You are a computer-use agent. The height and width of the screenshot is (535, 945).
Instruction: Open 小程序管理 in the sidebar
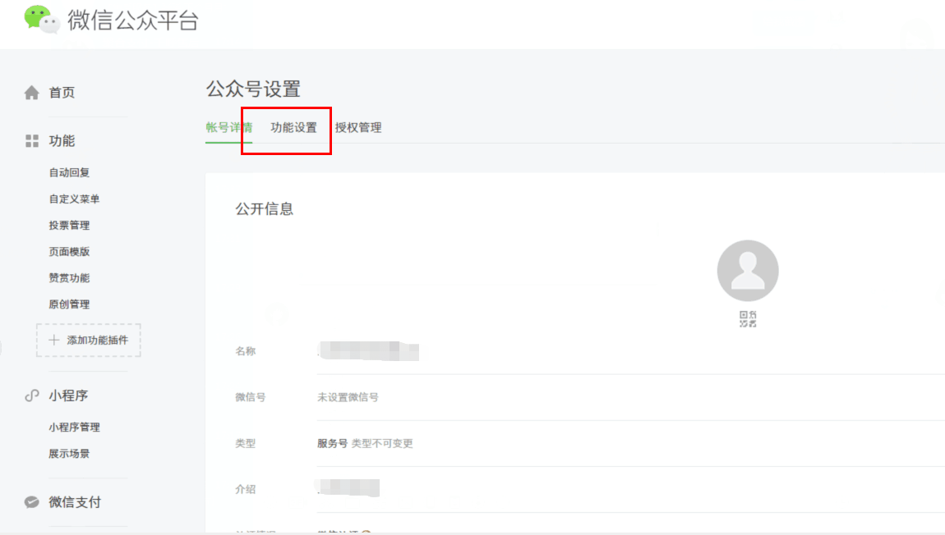click(x=74, y=428)
